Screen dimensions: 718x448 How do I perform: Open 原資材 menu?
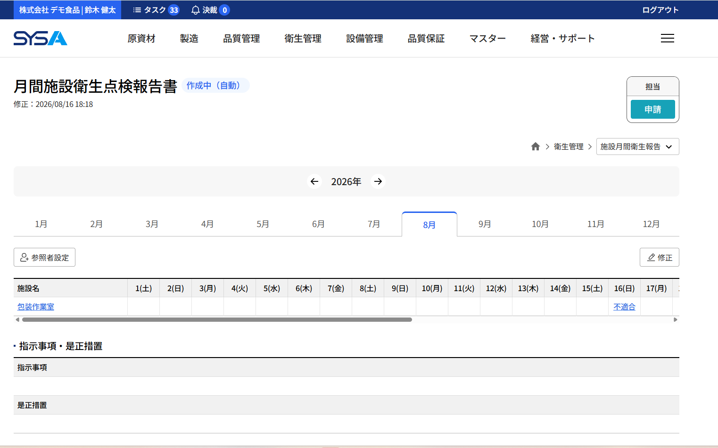(141, 39)
